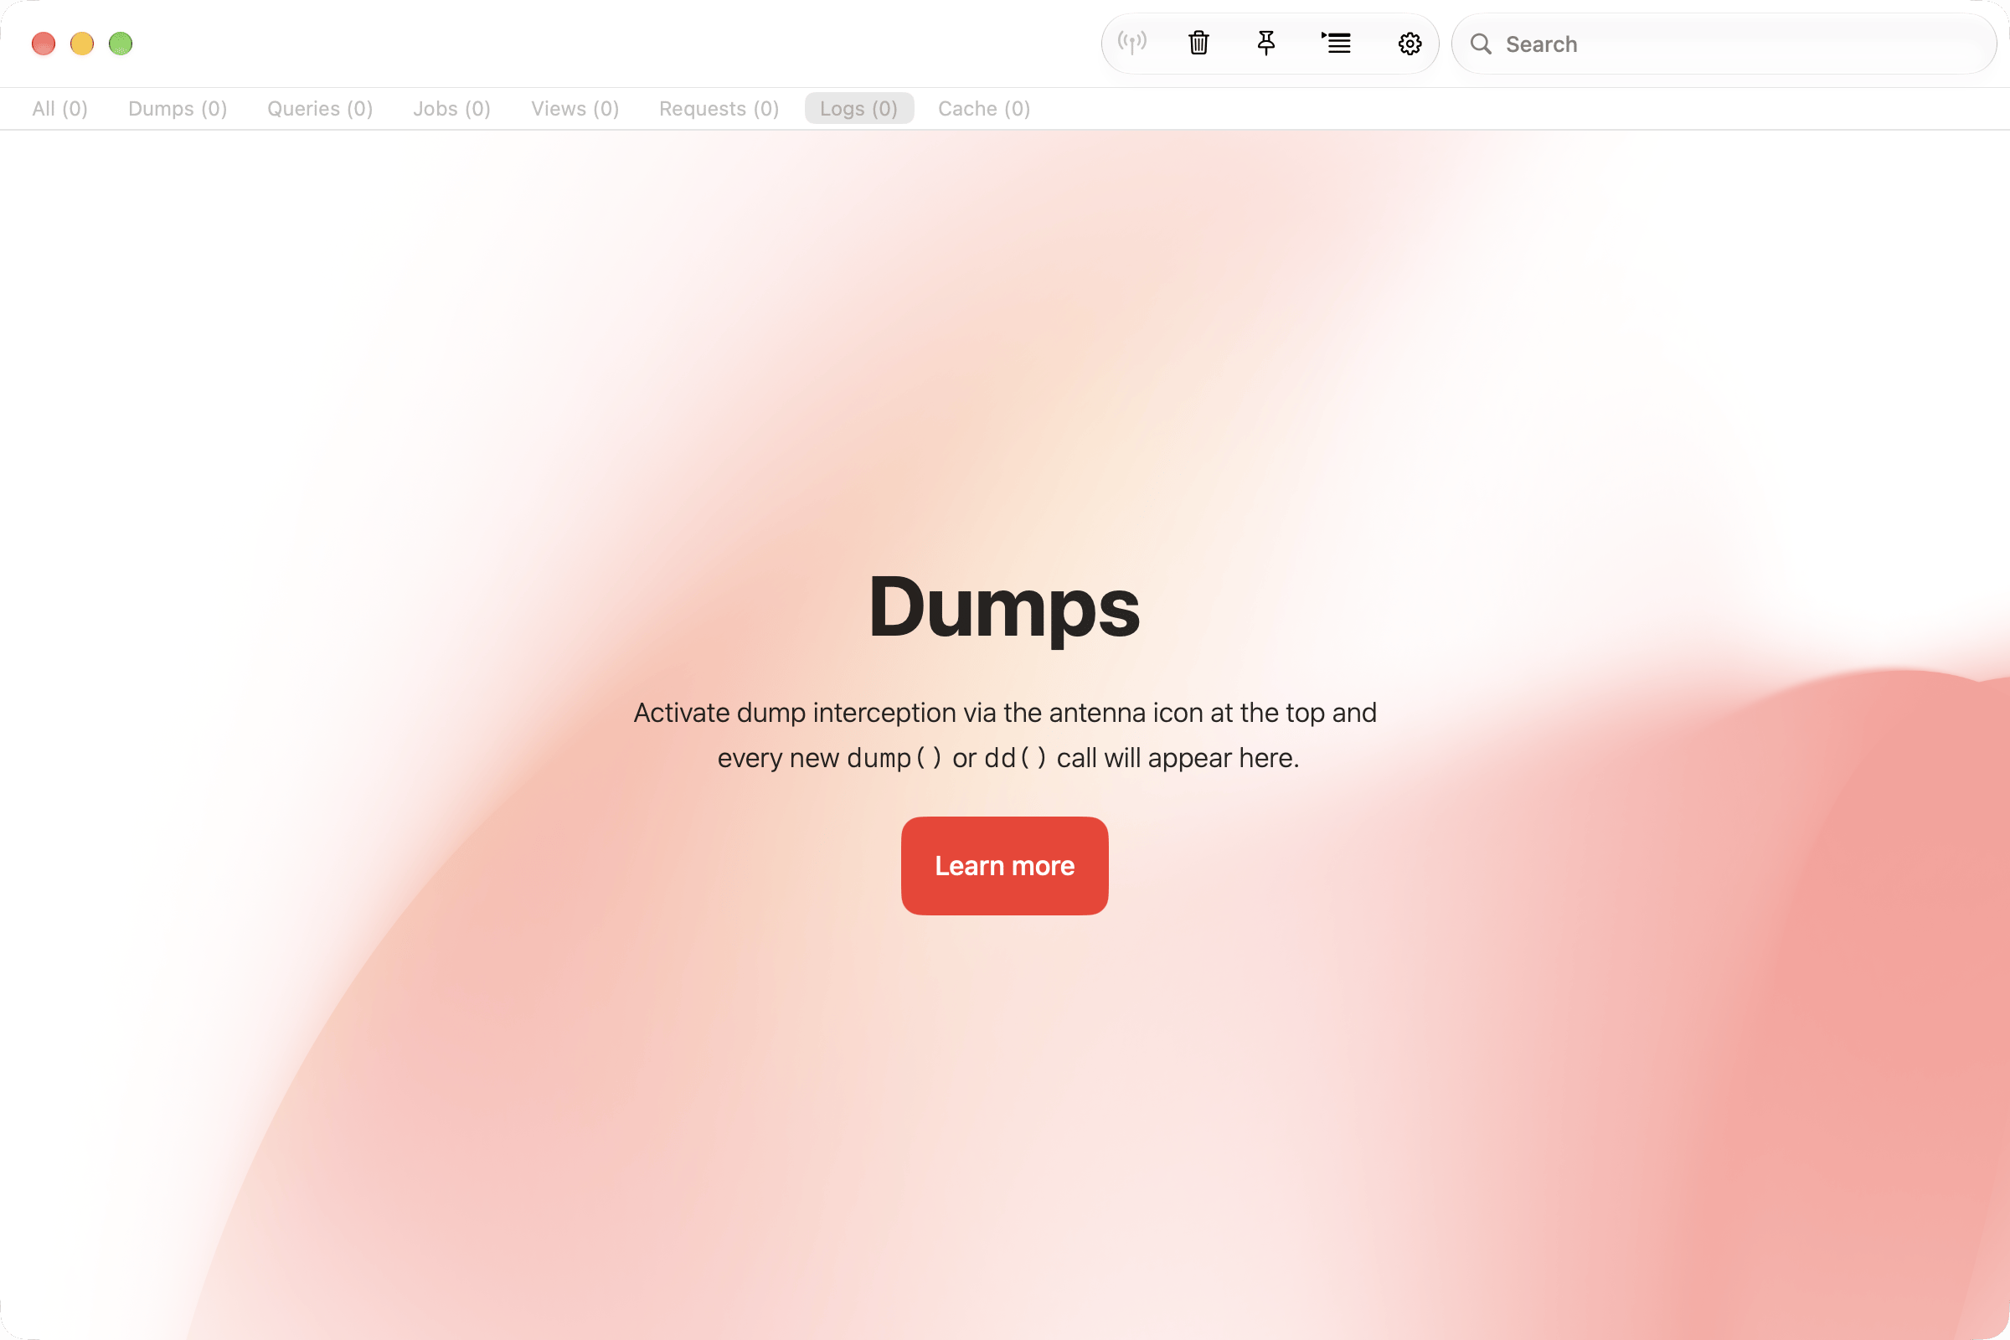This screenshot has height=1340, width=2010.
Task: Close window with the red traffic light
Action: [x=44, y=44]
